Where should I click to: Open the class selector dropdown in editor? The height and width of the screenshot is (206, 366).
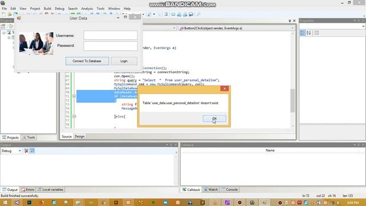click(174, 28)
